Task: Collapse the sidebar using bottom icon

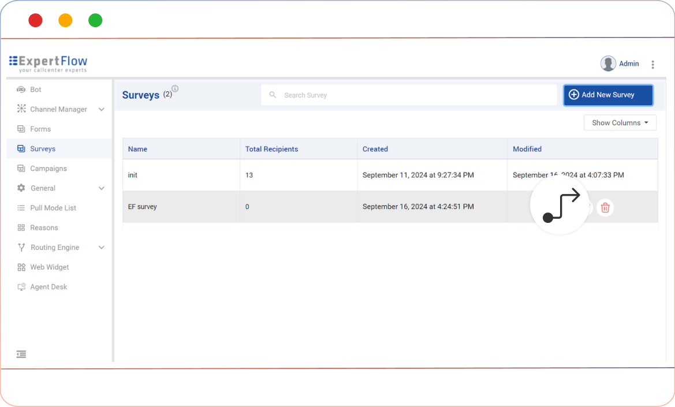Action: coord(21,354)
